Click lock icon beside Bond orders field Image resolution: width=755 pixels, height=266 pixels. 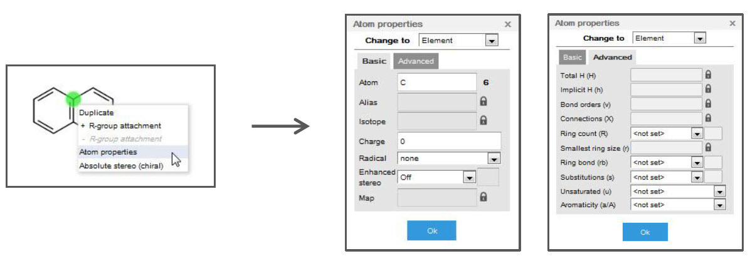[708, 104]
